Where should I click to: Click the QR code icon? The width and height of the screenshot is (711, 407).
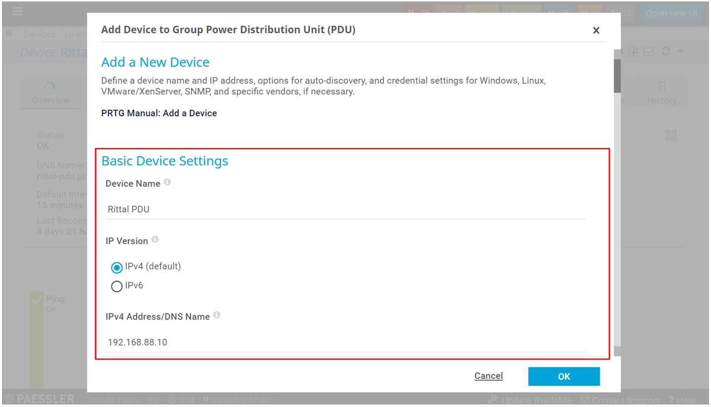tap(670, 136)
